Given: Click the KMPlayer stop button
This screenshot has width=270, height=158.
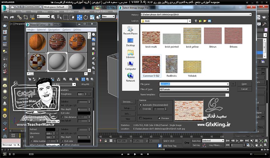Looking at the screenshot, I should click(x=148, y=154).
